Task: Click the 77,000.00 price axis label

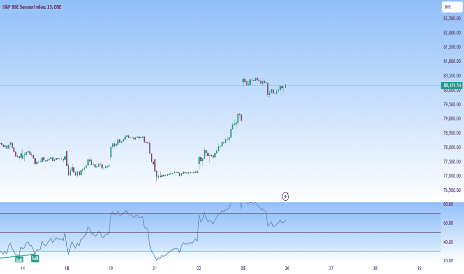Action: click(x=452, y=176)
